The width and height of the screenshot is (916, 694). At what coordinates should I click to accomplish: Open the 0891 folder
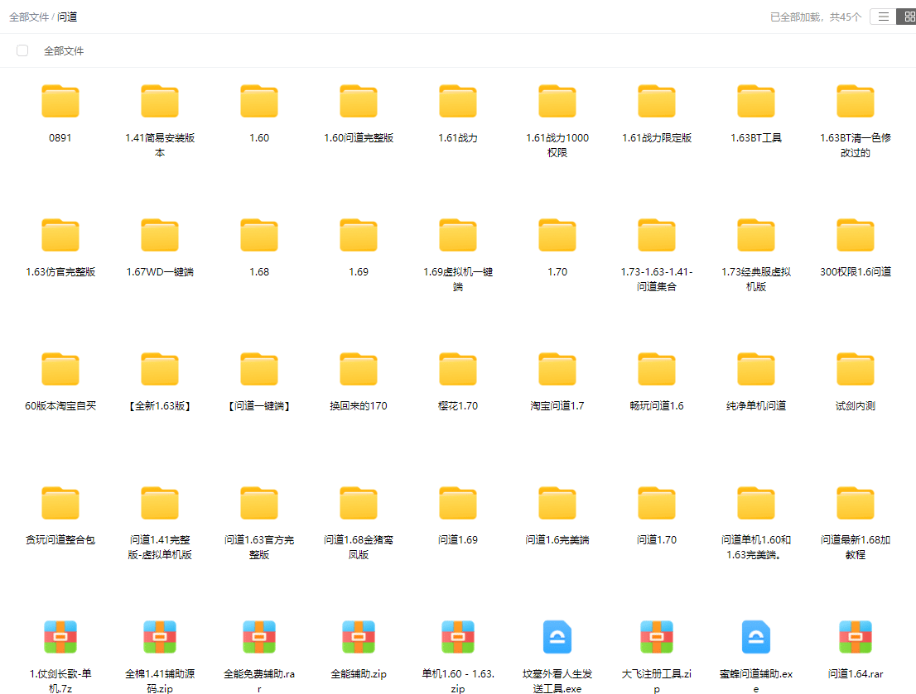click(60, 102)
